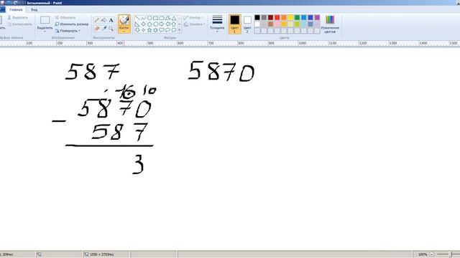
Task: Choose the Cloud callout shape
Action: (x=174, y=30)
